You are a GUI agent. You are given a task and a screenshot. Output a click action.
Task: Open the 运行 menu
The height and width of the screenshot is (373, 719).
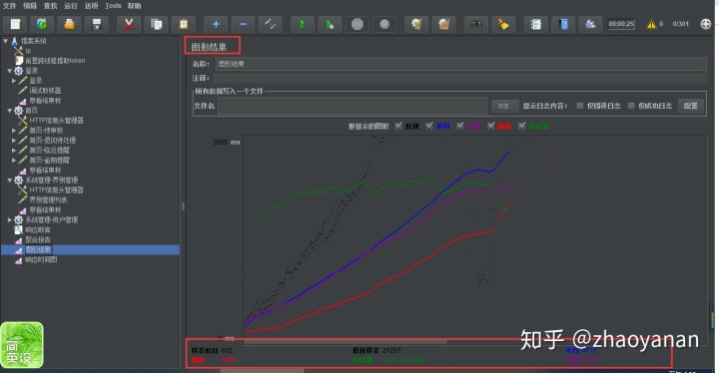71,6
